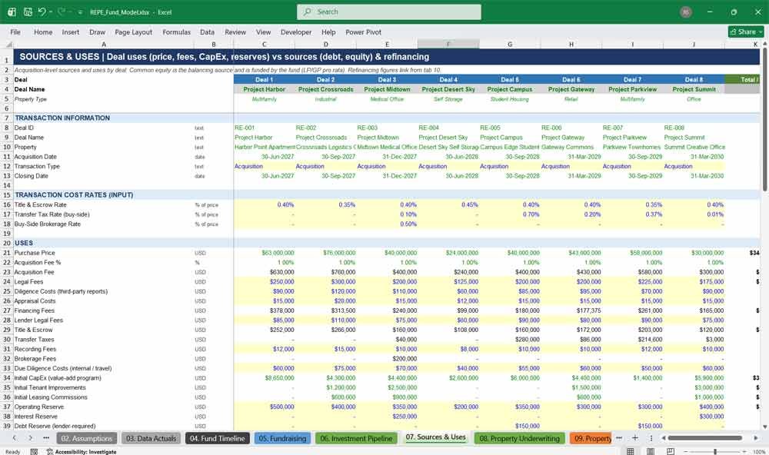Select Project Midtown deal name header
This screenshot has width=769, height=455.
387,89
